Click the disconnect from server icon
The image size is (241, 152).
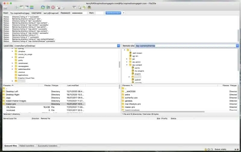pyautogui.click(x=58, y=7)
